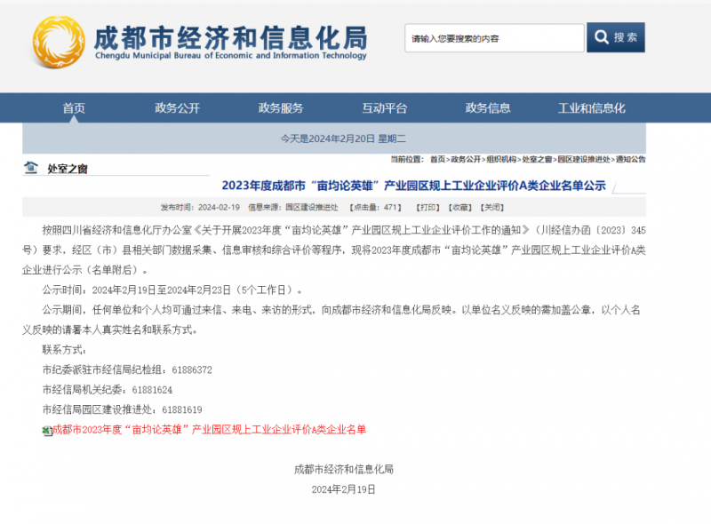Open the 工业和信息化 navigation tab
The height and width of the screenshot is (524, 711).
(591, 107)
